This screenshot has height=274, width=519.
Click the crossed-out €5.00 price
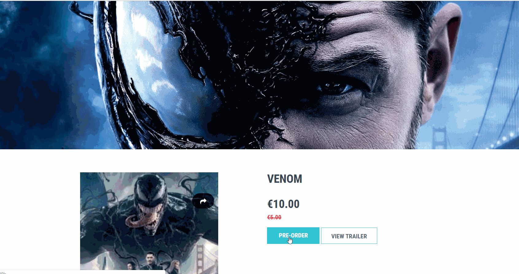click(274, 217)
